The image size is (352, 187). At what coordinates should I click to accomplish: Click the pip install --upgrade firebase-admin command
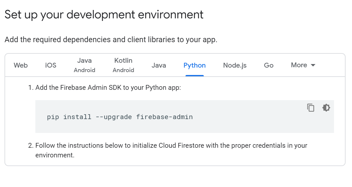pyautogui.click(x=120, y=117)
